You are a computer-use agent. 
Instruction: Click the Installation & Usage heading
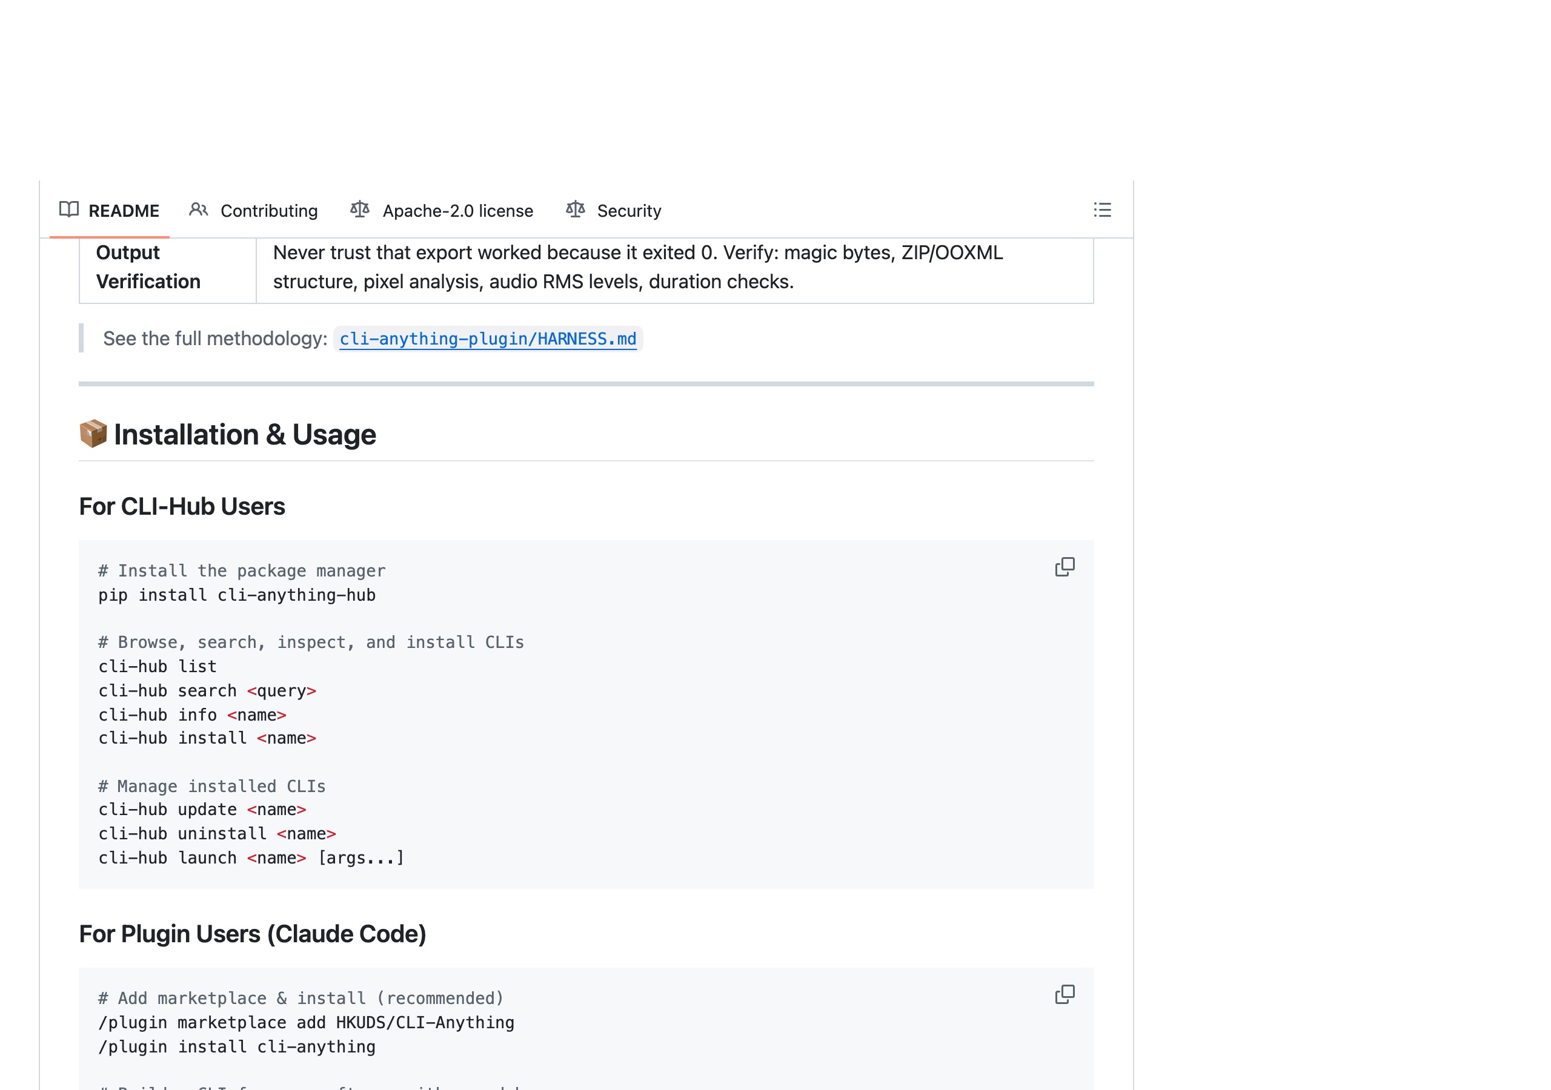click(228, 434)
